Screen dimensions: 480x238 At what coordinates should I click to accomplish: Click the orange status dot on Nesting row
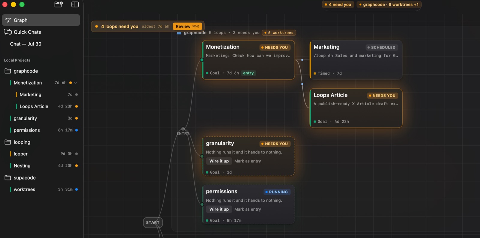tap(76, 166)
